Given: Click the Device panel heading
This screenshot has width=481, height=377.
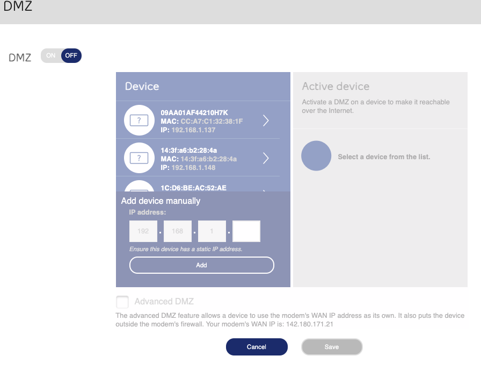Looking at the screenshot, I should click(142, 87).
